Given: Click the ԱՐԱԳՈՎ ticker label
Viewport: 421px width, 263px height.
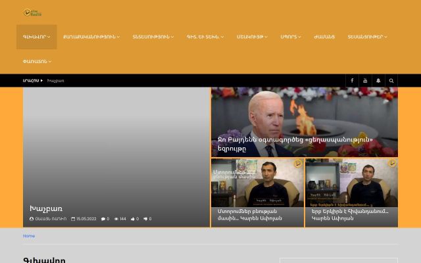Looking at the screenshot, I should pyautogui.click(x=31, y=80).
